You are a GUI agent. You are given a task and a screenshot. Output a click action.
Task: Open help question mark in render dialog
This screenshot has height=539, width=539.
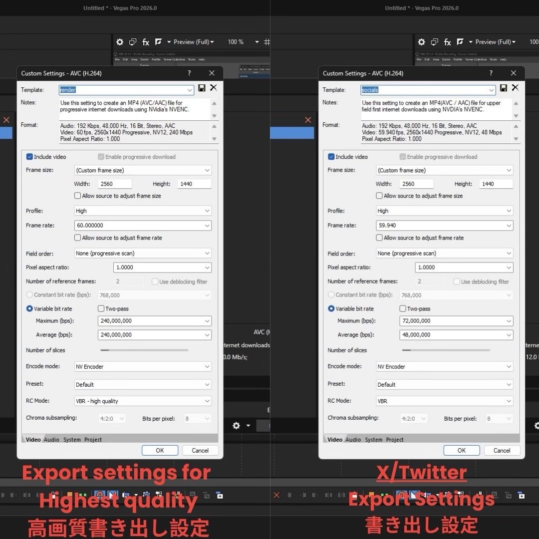[x=189, y=73]
